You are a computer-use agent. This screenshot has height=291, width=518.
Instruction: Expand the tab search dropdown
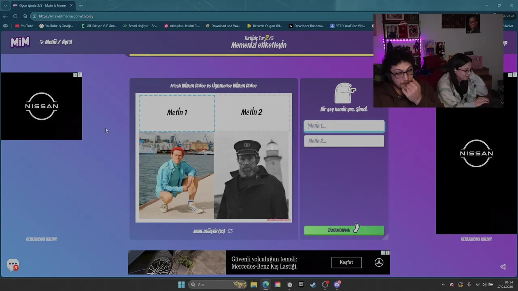(5, 5)
